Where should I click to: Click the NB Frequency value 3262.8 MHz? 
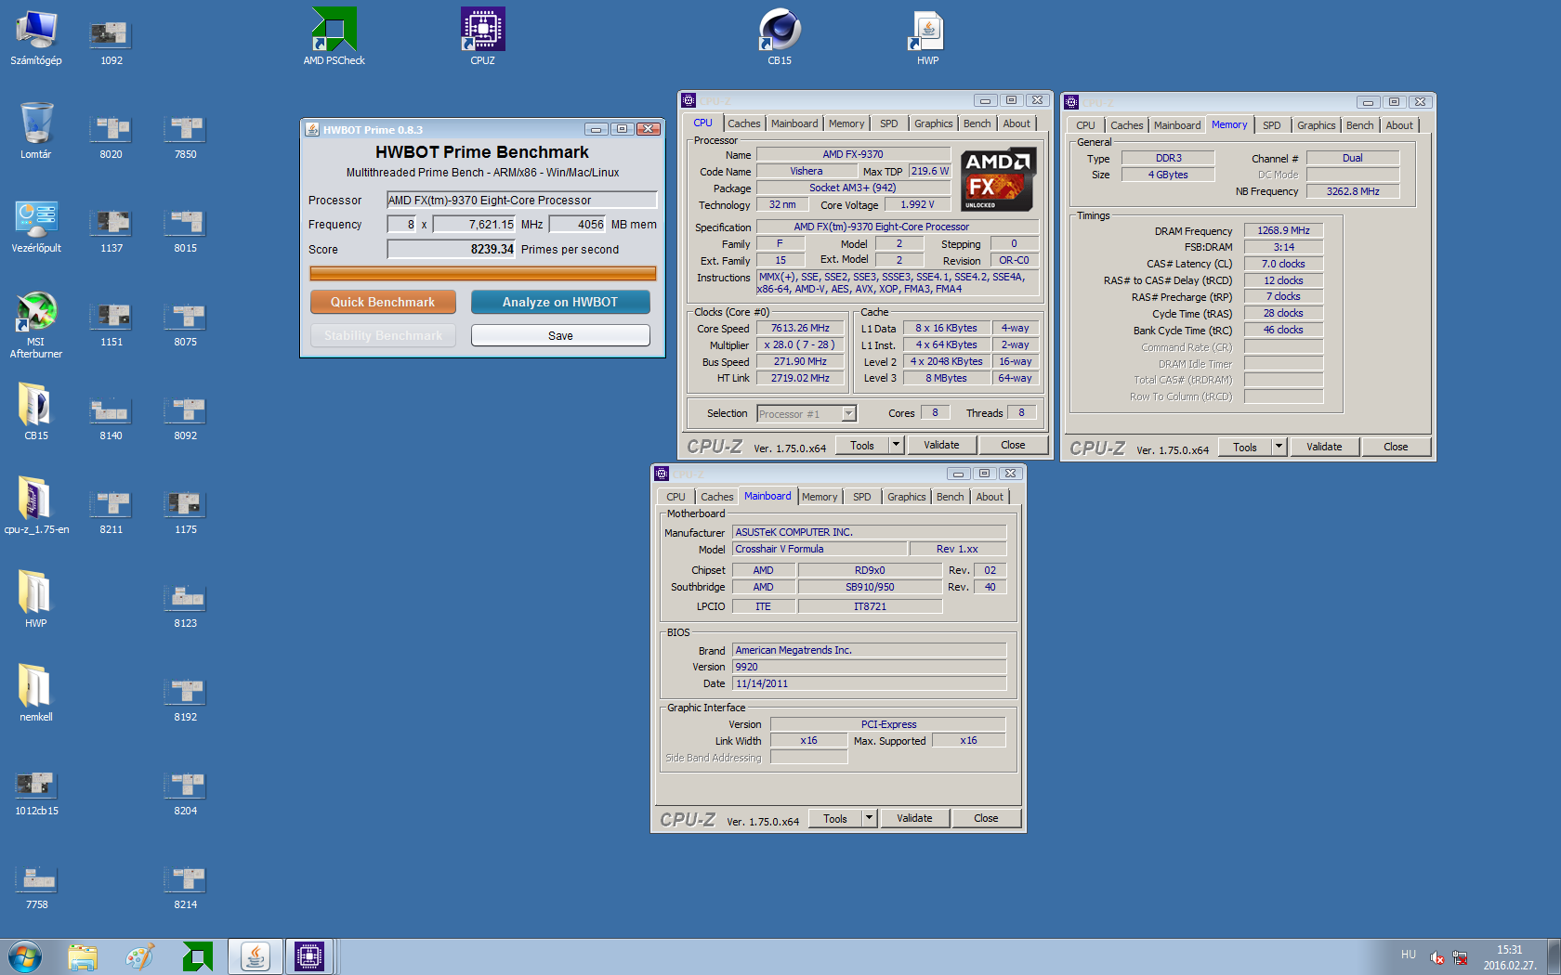[x=1352, y=191]
